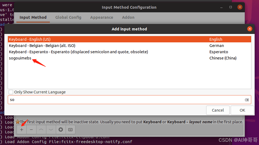This screenshot has height=145, width=259.
Task: Open the Appearance tab
Action: pyautogui.click(x=102, y=17)
